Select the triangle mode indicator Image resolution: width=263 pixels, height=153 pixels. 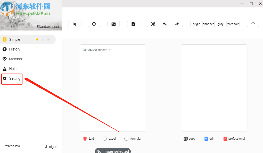pos(43,39)
